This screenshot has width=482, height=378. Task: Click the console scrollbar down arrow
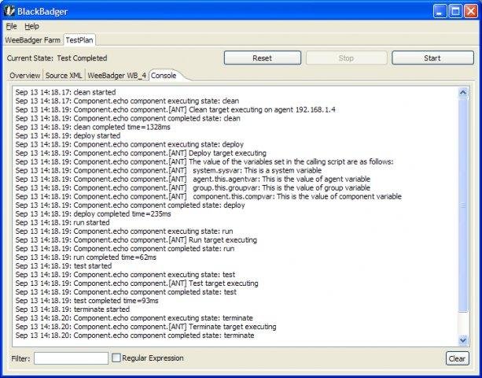pyautogui.click(x=463, y=340)
